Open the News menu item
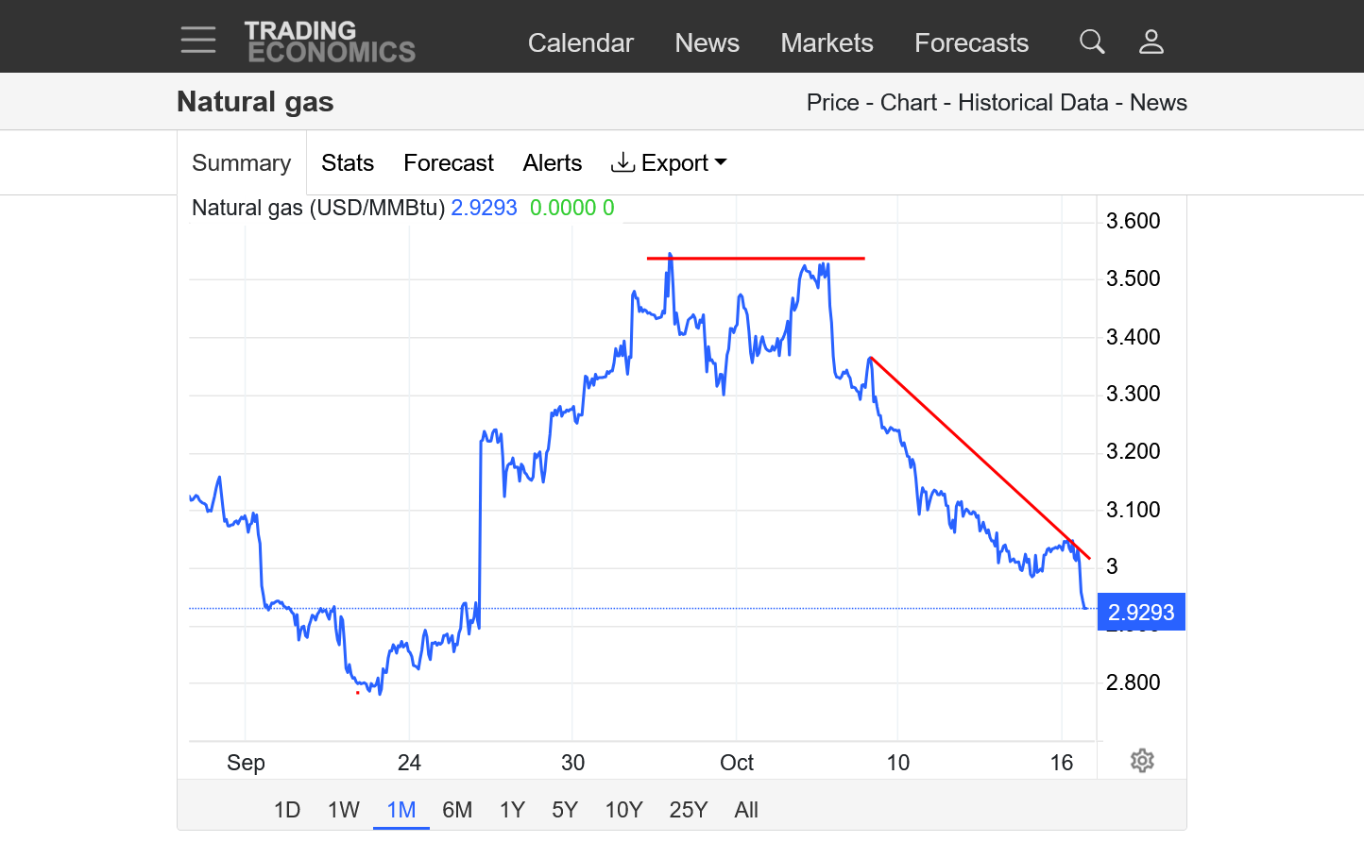Viewport: 1364px width, 842px height. click(707, 42)
